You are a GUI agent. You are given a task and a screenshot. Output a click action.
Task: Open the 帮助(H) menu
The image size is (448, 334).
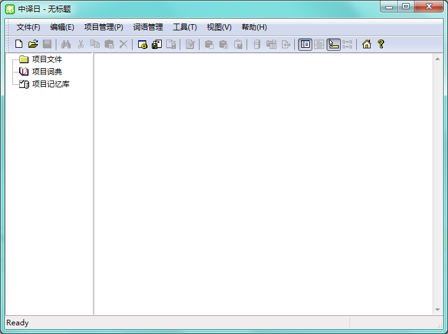254,27
